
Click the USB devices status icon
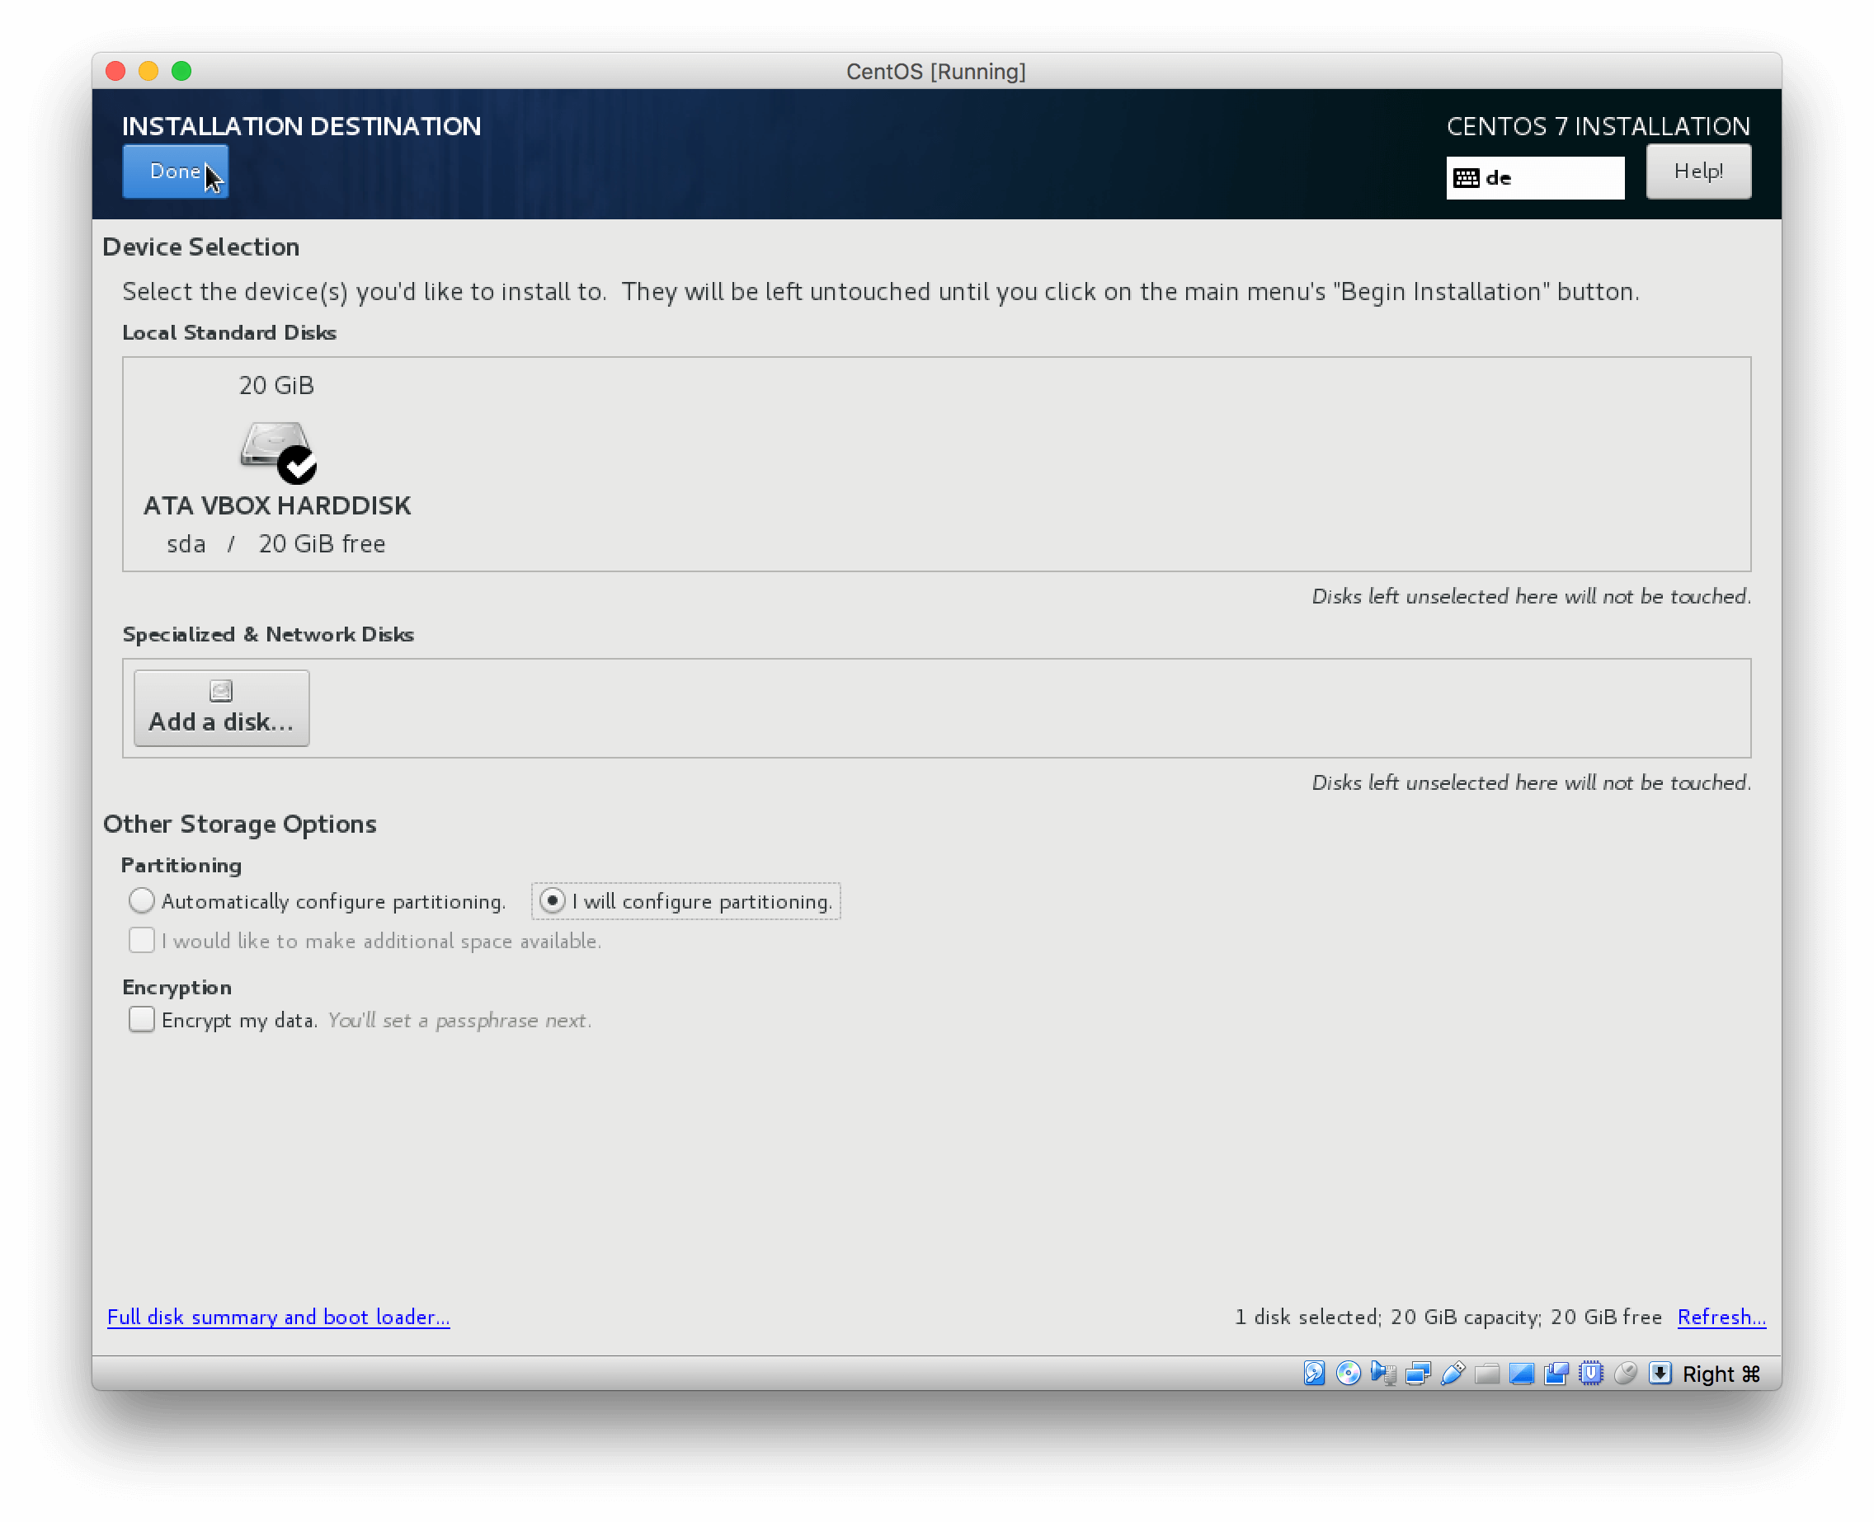point(1453,1373)
